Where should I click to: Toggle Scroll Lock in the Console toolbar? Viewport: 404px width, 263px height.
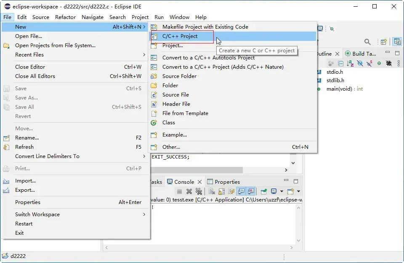pyautogui.click(x=222, y=191)
